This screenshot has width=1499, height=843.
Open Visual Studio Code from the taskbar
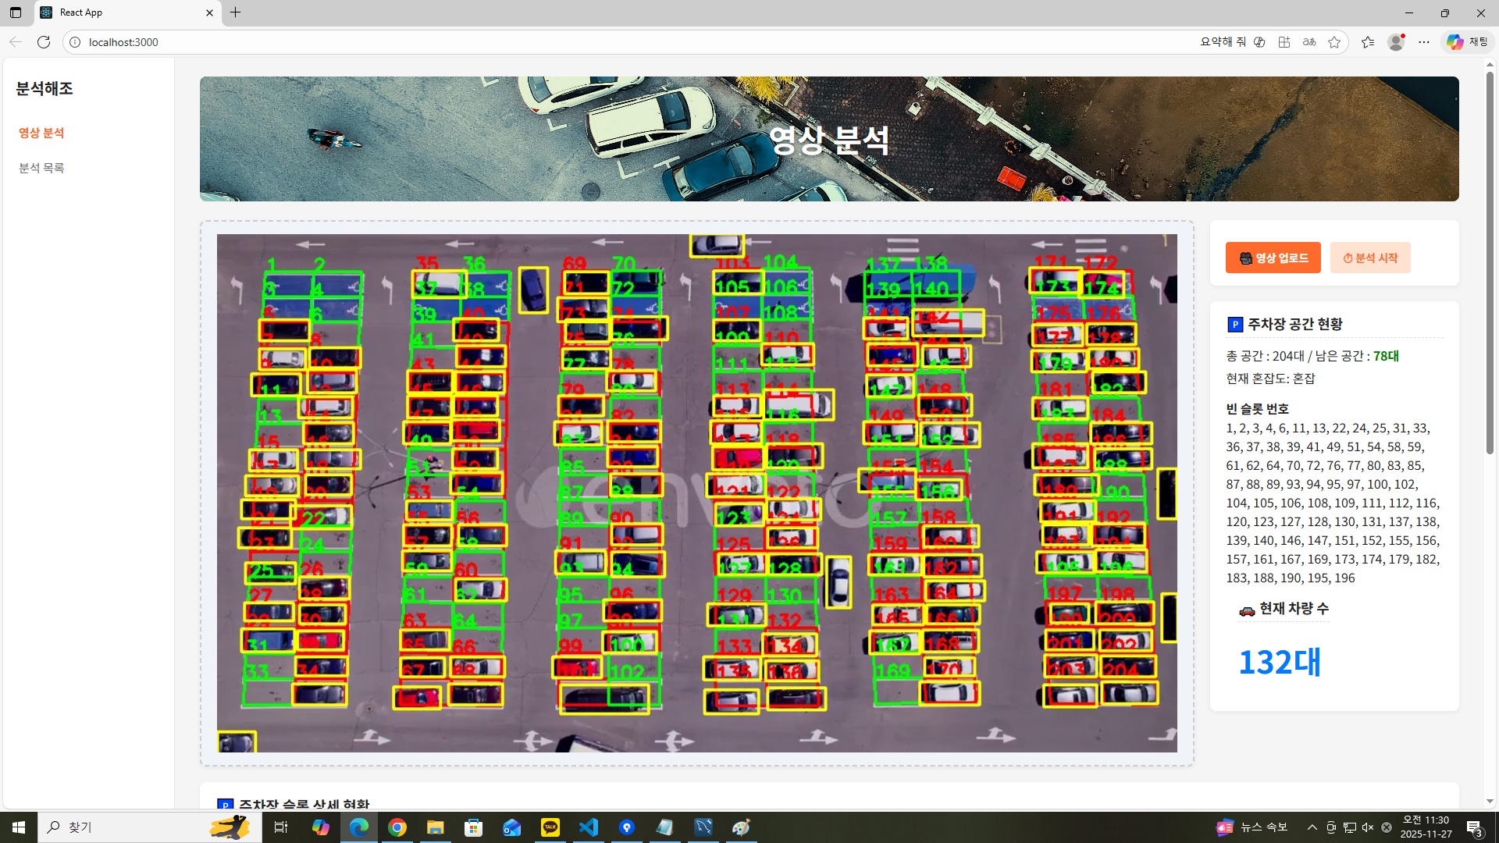[589, 827]
